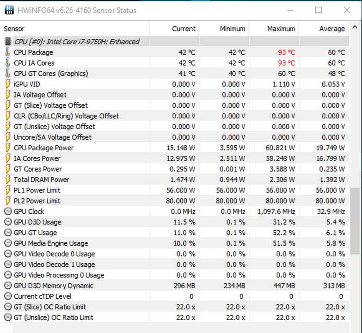Select the Total DRAM Power label
This screenshot has height=333, width=362.
[x=42, y=180]
